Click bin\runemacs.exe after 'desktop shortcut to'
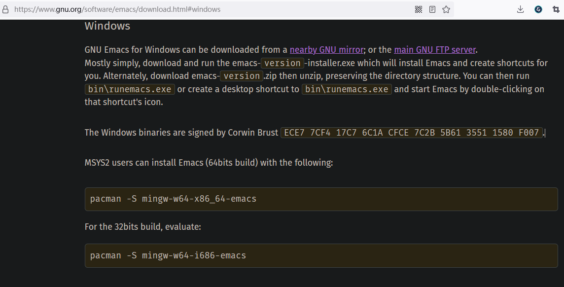Viewport: 564px width, 287px height. point(347,89)
